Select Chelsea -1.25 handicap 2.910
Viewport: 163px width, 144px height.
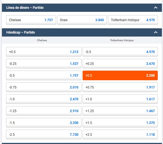tap(44, 111)
